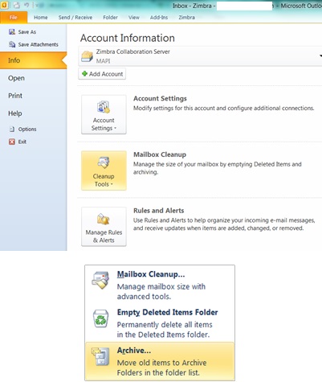Viewport: 322px width, 382px height.
Task: Click the Mailbox Cleanup menu icon
Action: point(100,280)
